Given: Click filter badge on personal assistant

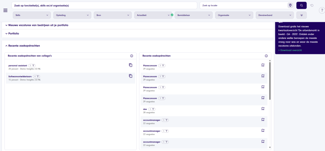Looking at the screenshot, I should click(32, 66).
